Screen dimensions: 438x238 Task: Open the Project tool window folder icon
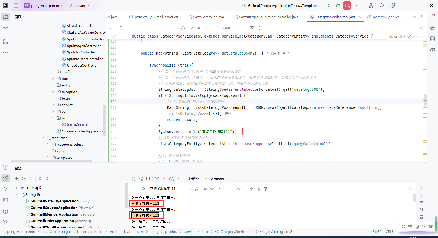tap(5, 17)
